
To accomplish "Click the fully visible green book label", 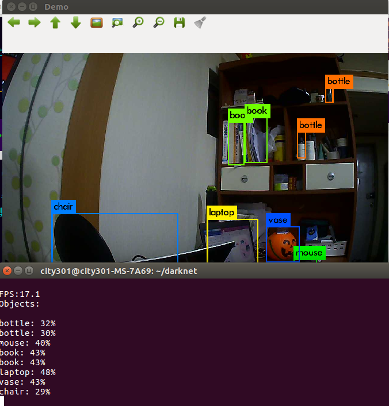I will click(x=257, y=111).
